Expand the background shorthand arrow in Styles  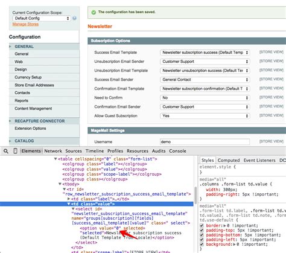point(234,245)
